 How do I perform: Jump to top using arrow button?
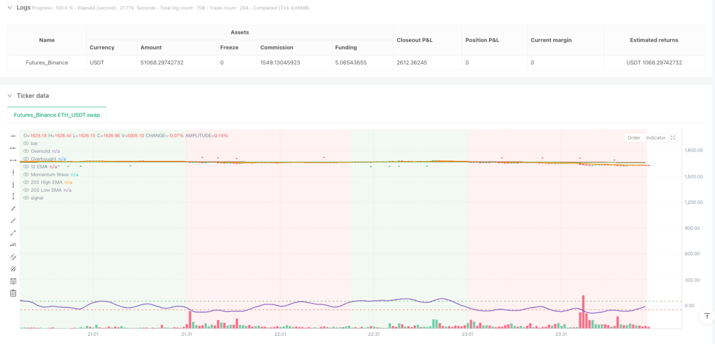tap(707, 316)
